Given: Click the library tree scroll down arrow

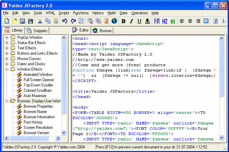Looking at the screenshot, I should [64, 133].
